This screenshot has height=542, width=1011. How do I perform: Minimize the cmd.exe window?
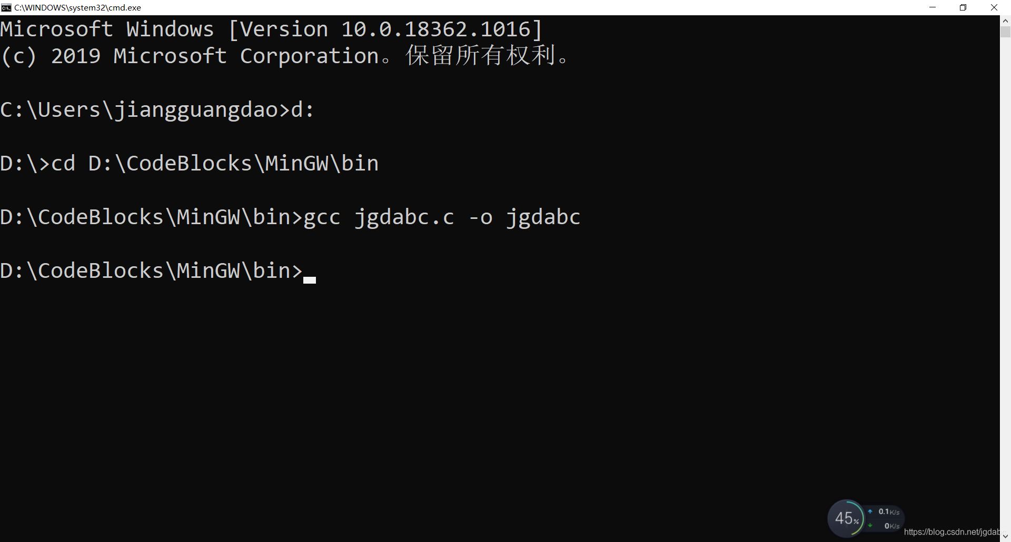coord(933,7)
